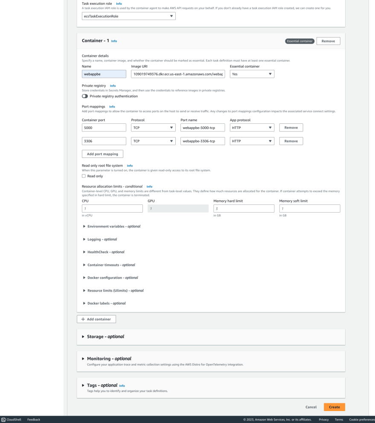
Task: Expand the HealthCheck optional section
Action: (105, 252)
